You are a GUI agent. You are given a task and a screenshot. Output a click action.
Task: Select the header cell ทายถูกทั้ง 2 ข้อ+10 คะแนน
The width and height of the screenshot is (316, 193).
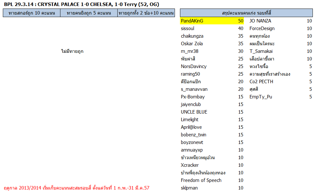pos(146,13)
